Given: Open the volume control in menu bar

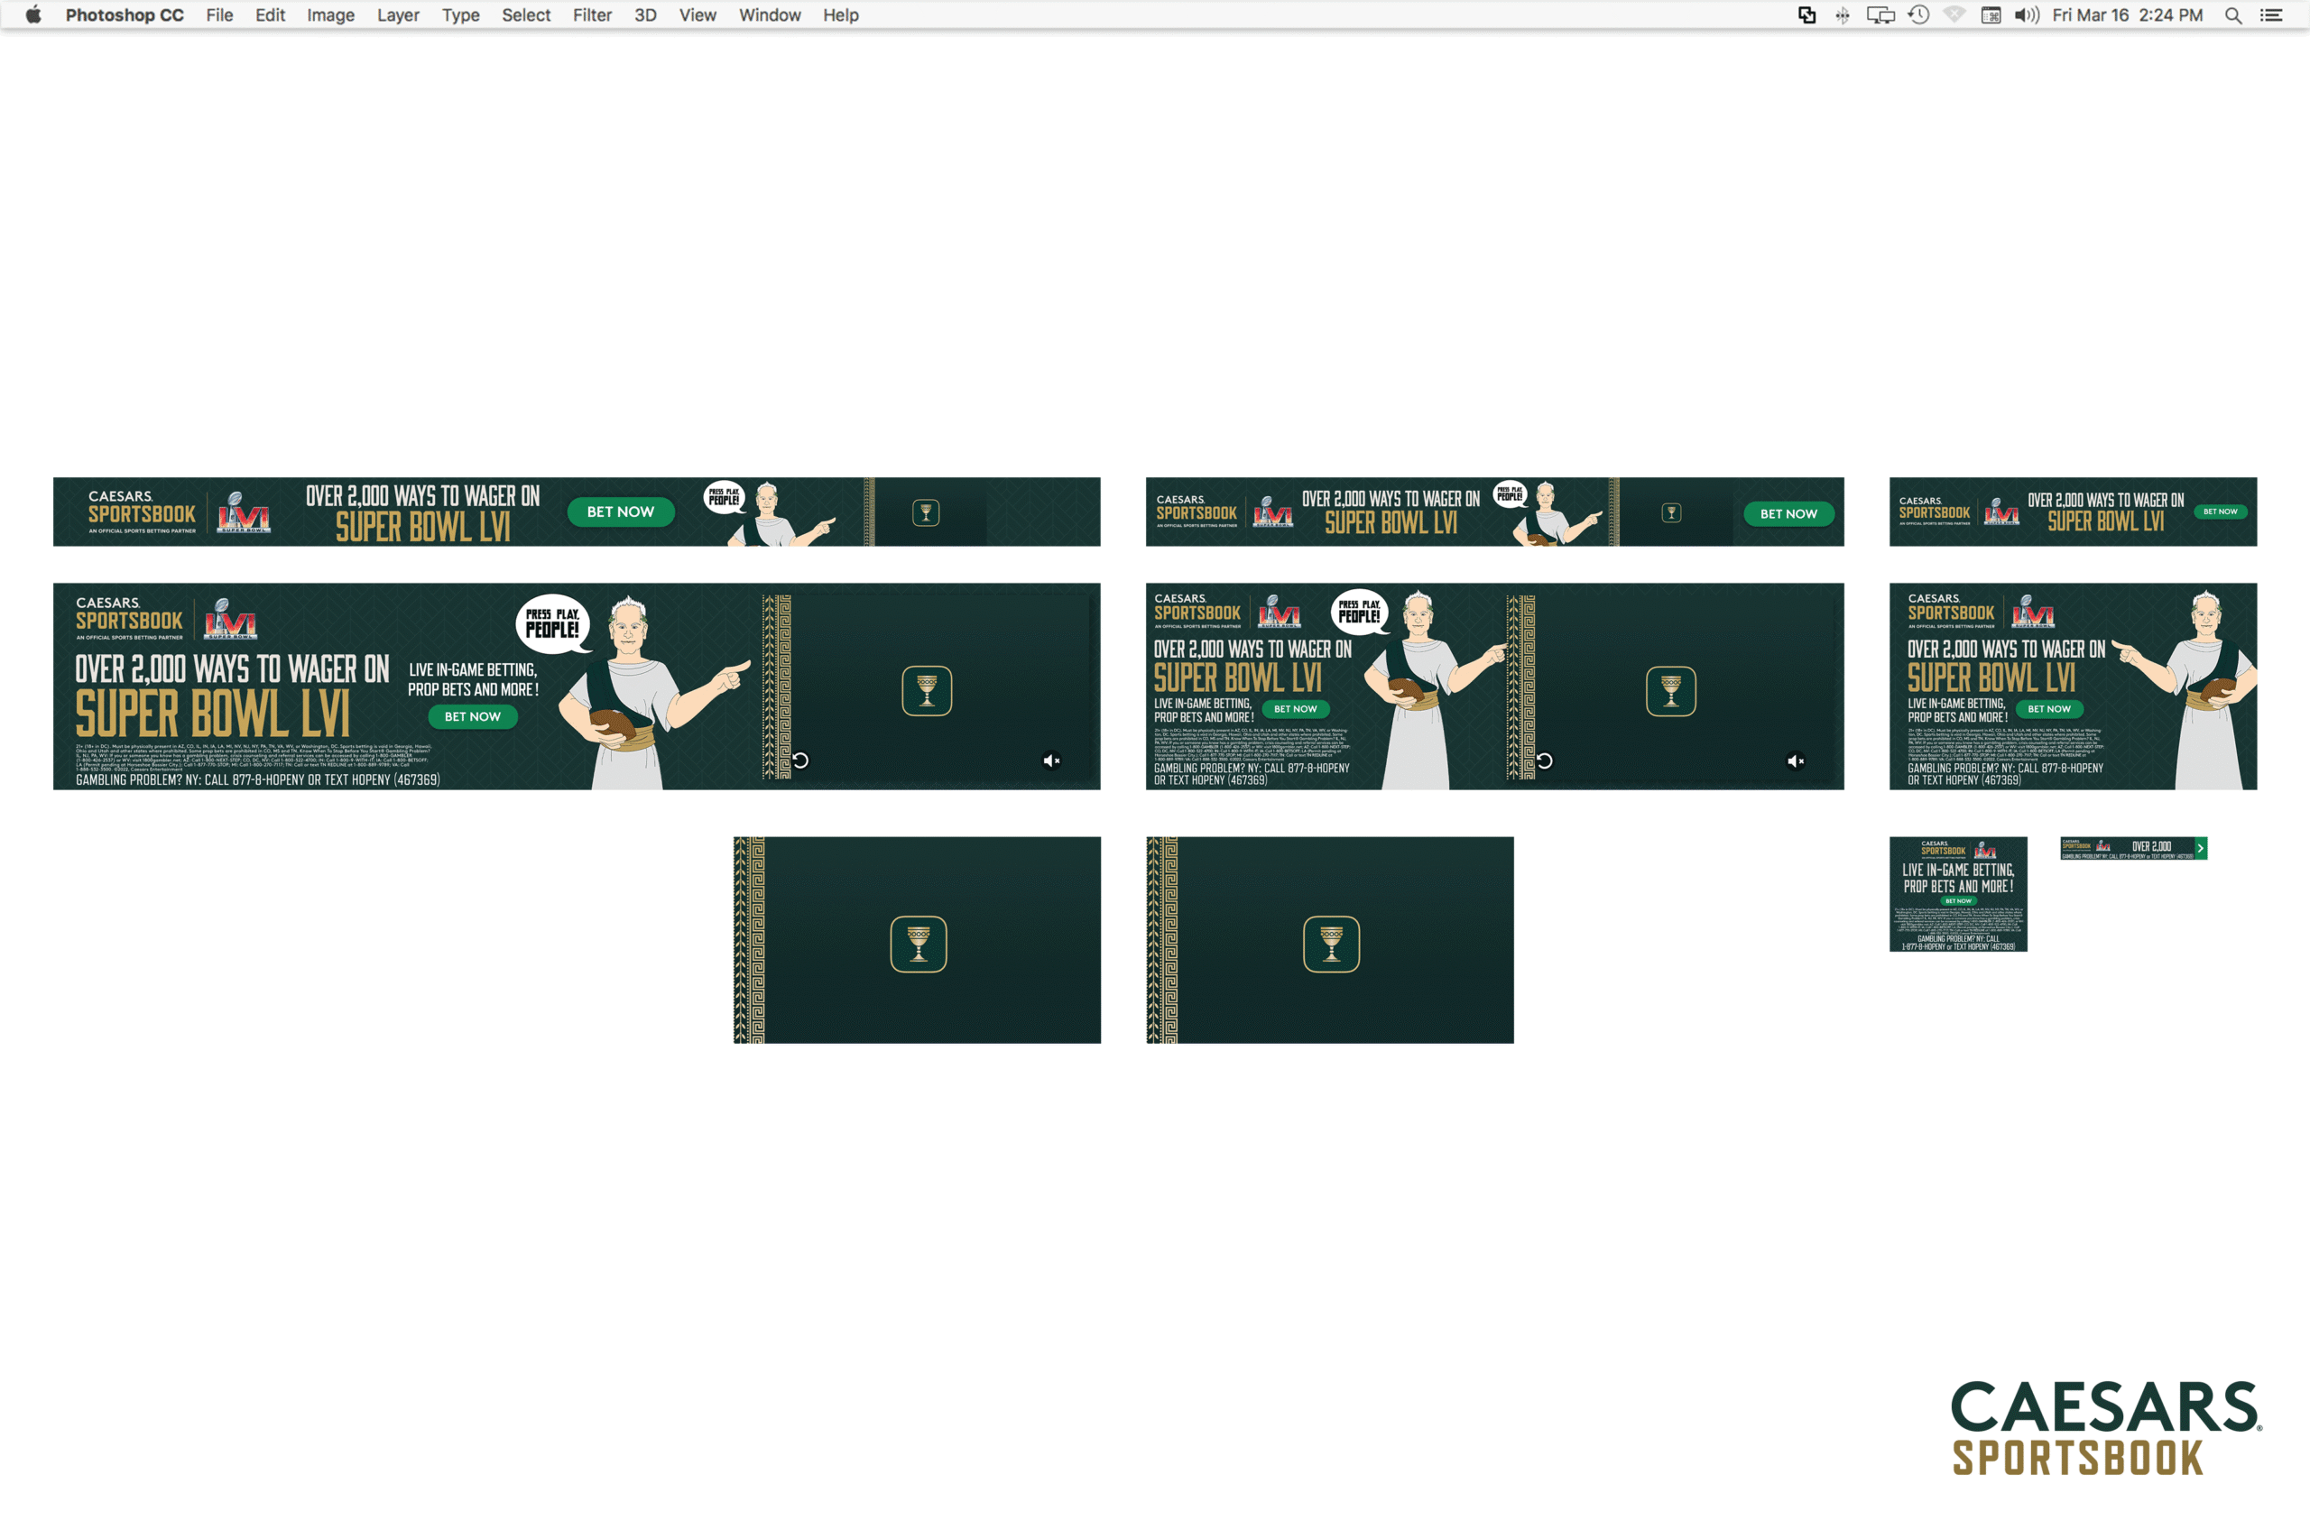Looking at the screenshot, I should point(2027,14).
